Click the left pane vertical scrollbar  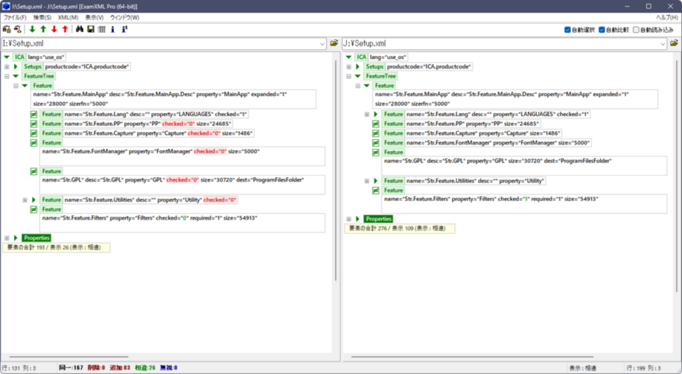(x=336, y=171)
